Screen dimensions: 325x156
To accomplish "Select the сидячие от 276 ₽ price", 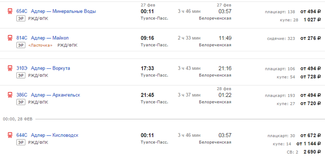I will point(294,38).
